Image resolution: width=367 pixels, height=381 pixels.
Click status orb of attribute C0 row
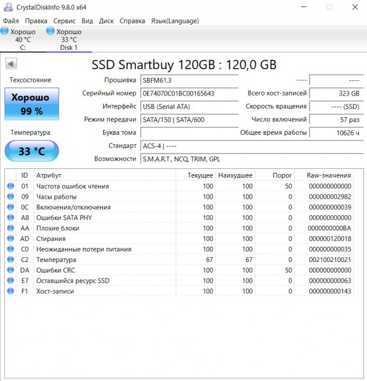click(11, 249)
